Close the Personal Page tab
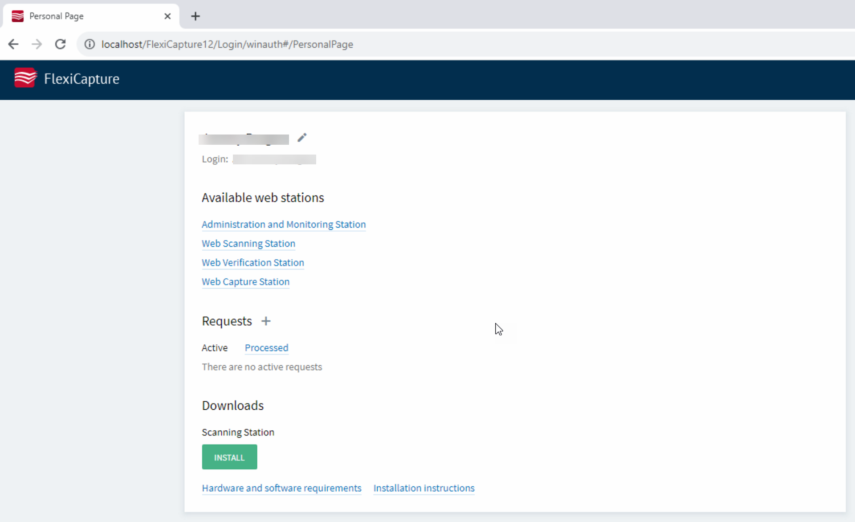 click(x=167, y=16)
